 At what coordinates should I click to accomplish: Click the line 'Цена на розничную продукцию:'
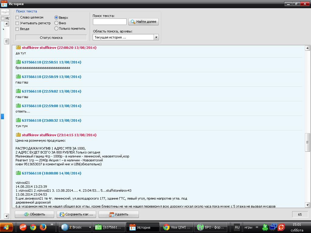coord(40,141)
